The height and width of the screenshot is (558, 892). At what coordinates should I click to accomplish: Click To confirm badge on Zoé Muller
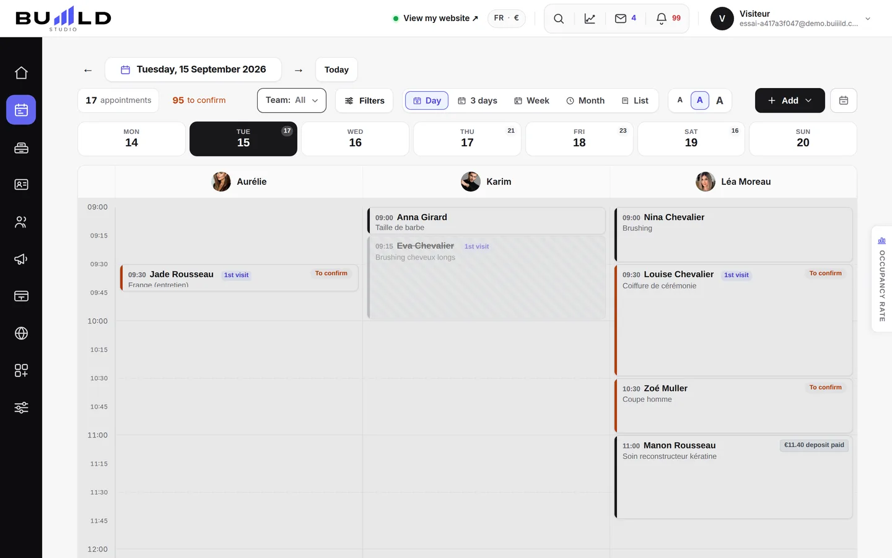click(x=825, y=387)
